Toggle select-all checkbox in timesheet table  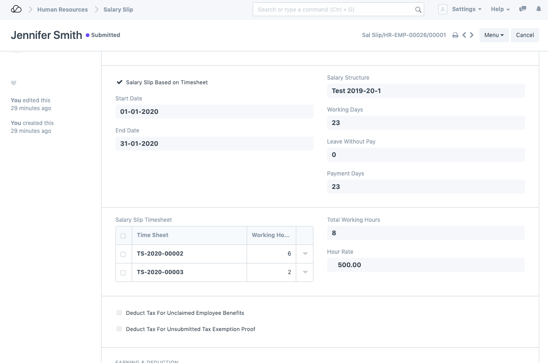pyautogui.click(x=123, y=236)
